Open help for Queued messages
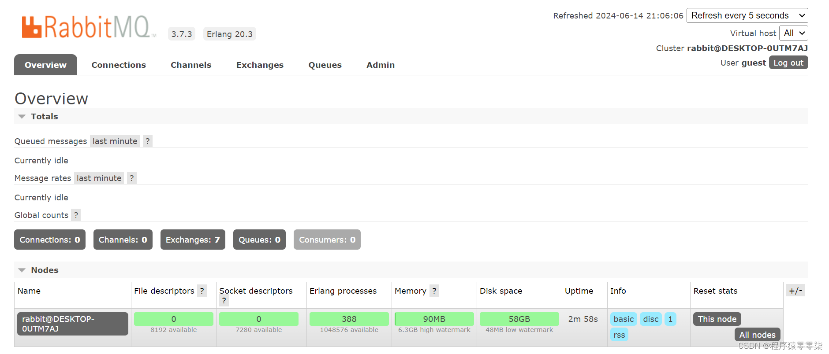The height and width of the screenshot is (354, 829). pos(148,141)
